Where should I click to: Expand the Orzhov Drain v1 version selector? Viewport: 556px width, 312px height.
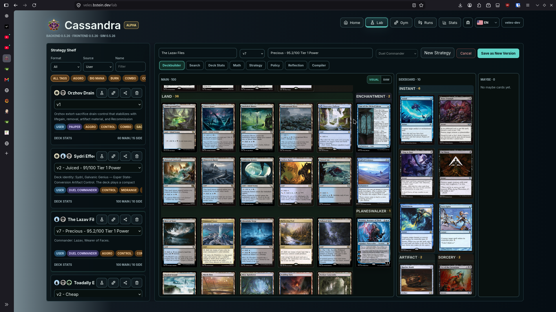coord(98,105)
